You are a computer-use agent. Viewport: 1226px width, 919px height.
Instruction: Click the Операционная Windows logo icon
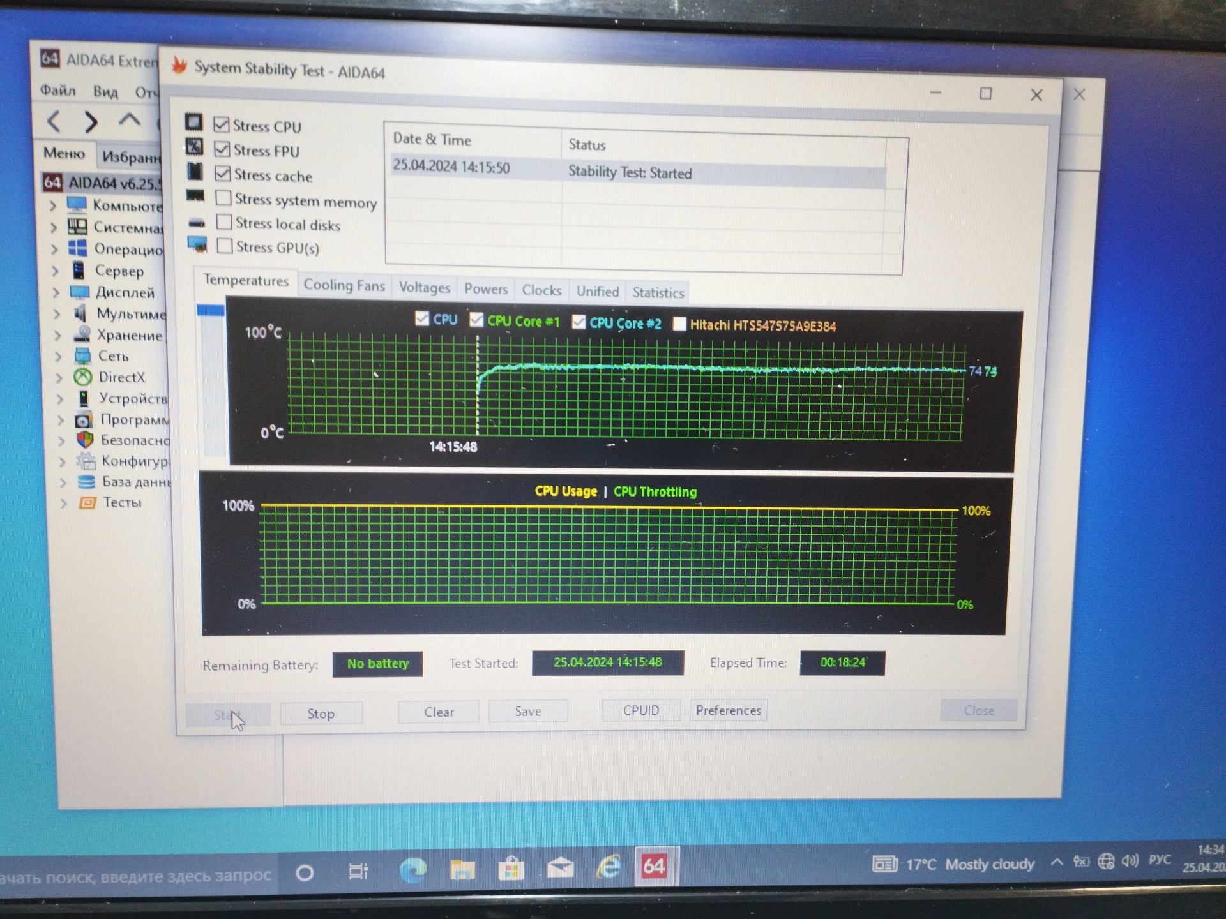tap(77, 248)
